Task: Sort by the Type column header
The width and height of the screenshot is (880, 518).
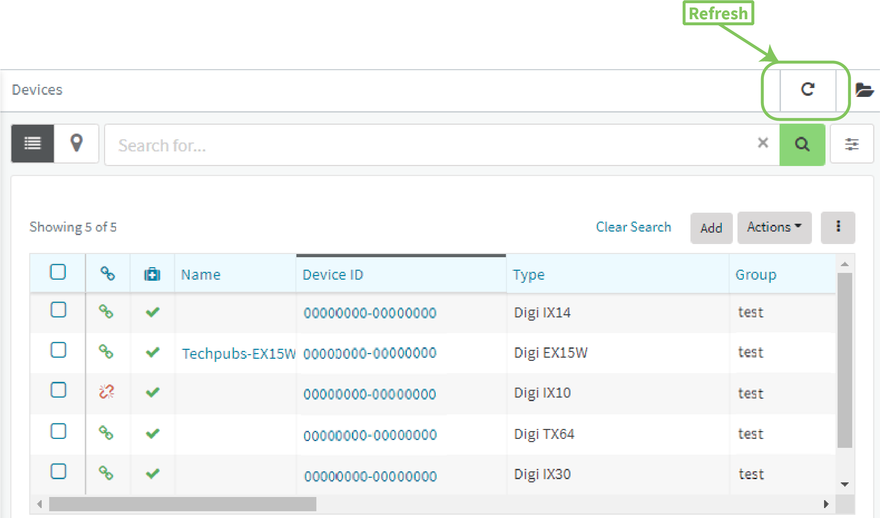Action: pyautogui.click(x=529, y=275)
